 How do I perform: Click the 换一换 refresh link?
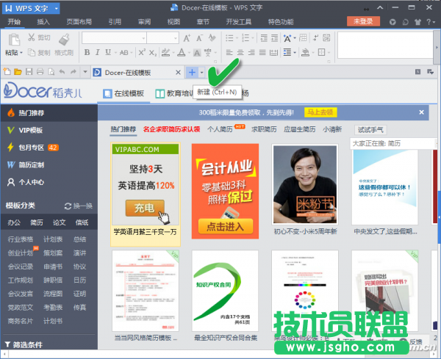78,206
